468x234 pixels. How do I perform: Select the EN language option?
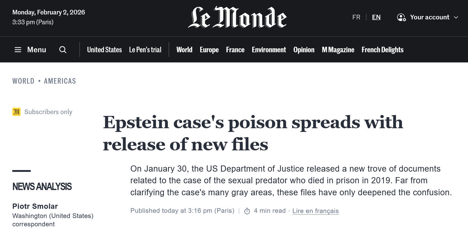[376, 17]
